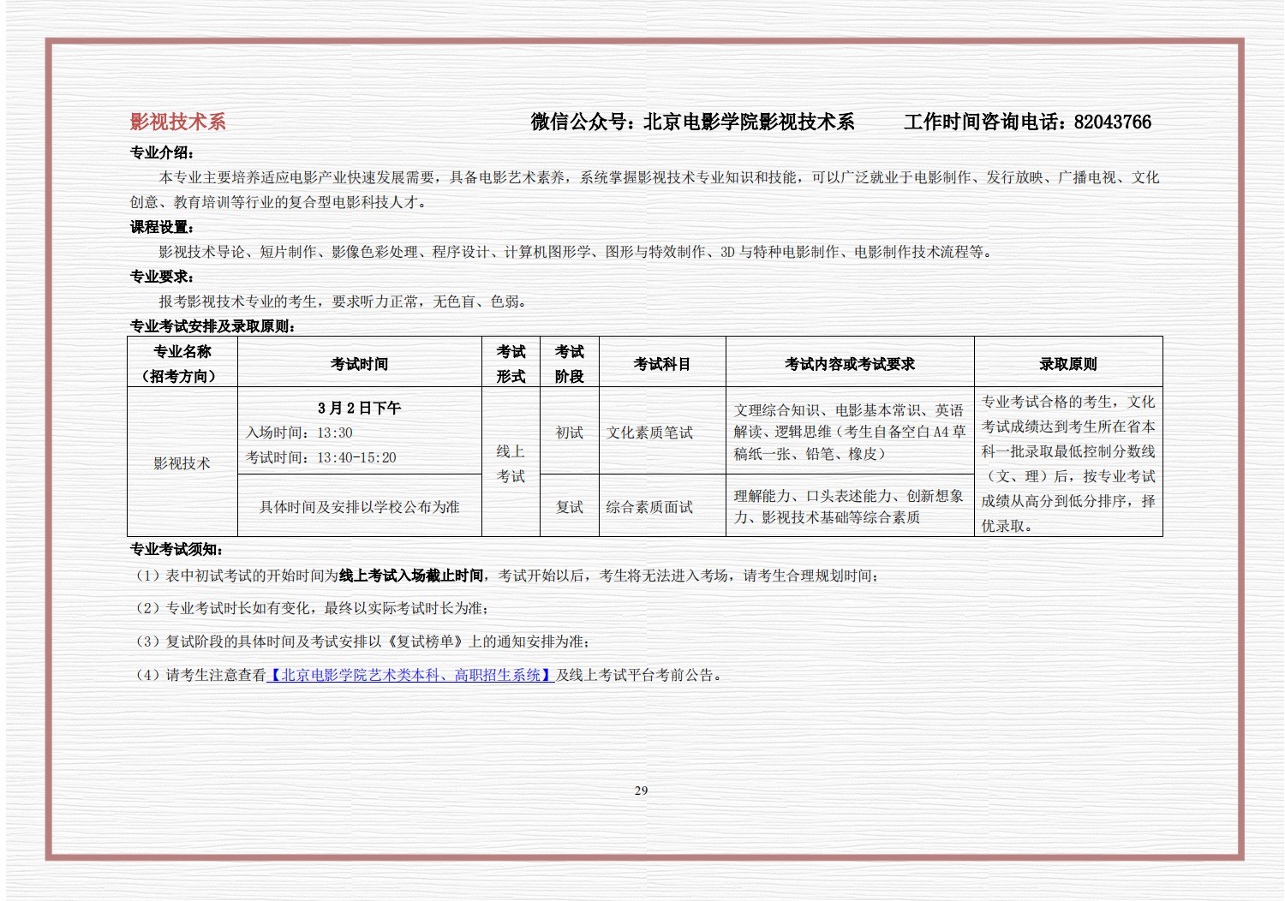Select the 课程设置 section heading
This screenshot has height=901, width=1285.
(162, 227)
